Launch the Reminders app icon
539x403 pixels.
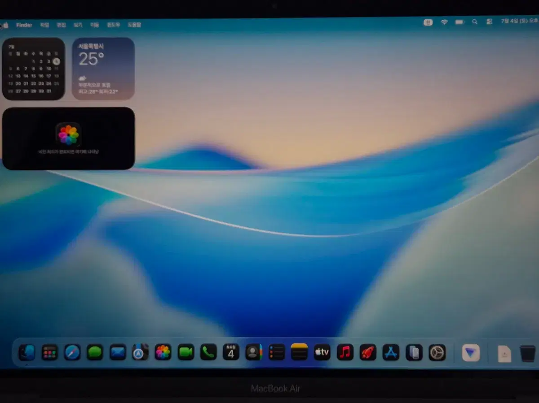tap(277, 352)
